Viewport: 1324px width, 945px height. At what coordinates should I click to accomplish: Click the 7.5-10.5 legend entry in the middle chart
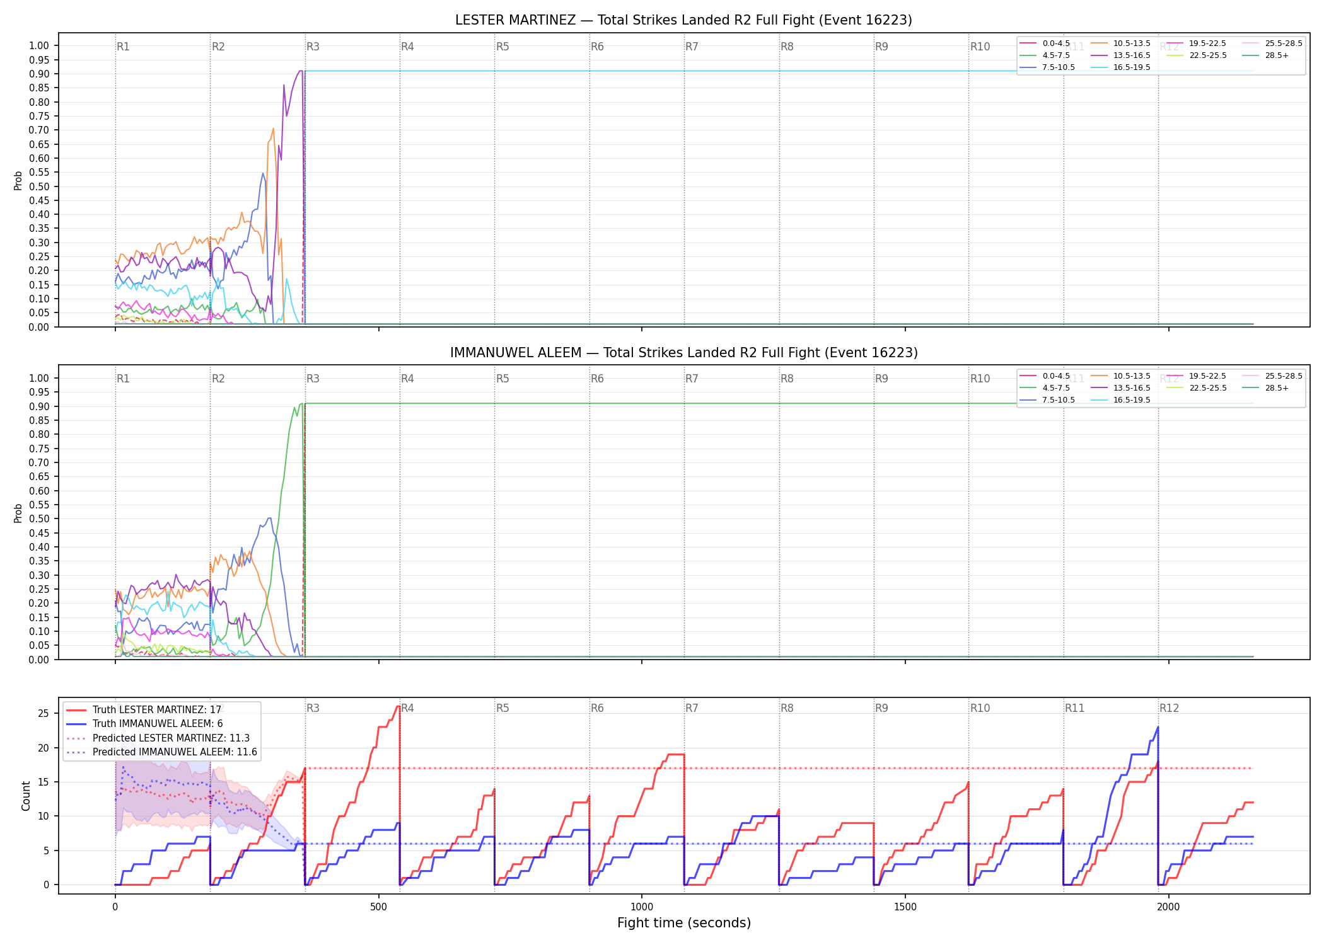click(1047, 400)
